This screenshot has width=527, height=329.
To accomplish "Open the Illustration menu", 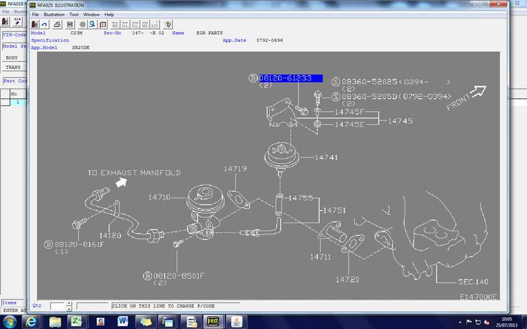I will click(x=53, y=14).
